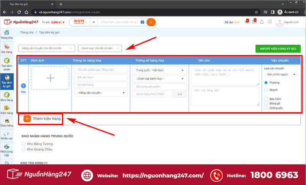Open Khiếu nại in the sidebar
This screenshot has height=185, width=306.
(x=7, y=135)
